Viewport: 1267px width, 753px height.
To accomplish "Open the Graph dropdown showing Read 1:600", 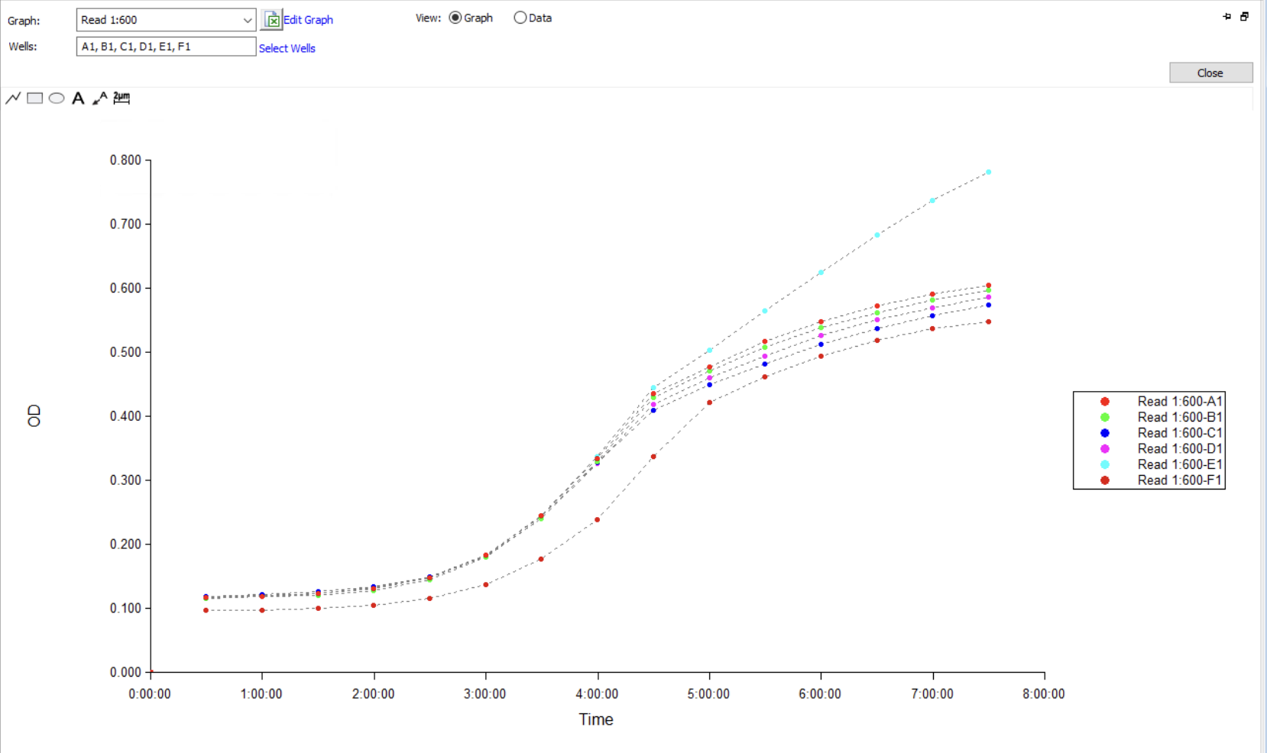I will click(x=166, y=20).
